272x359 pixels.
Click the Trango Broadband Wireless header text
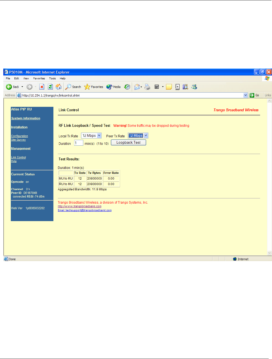(x=236, y=110)
